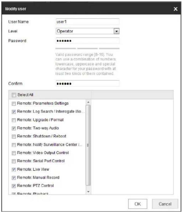Click the User Name input field
This screenshot has height=212, width=182.
click(x=87, y=22)
